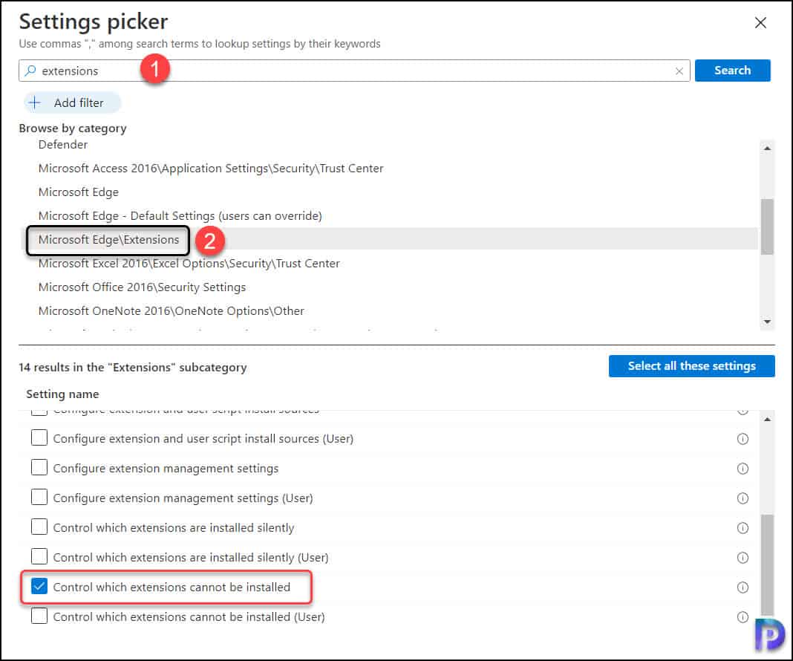Click Select all these settings

[x=691, y=365]
